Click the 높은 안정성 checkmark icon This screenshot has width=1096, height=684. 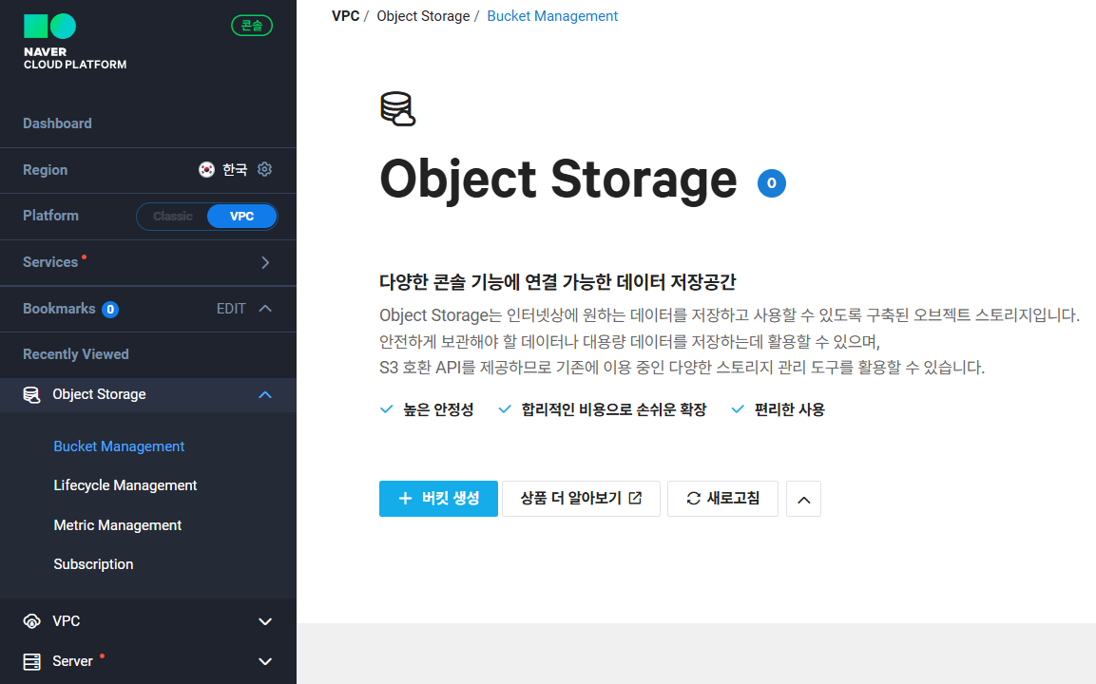point(386,409)
